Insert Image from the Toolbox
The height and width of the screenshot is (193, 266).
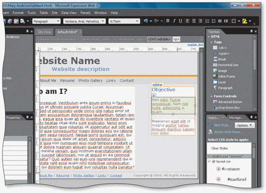[x=220, y=71]
